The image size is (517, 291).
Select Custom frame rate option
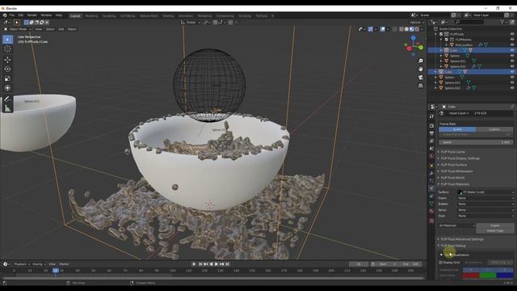click(x=494, y=129)
